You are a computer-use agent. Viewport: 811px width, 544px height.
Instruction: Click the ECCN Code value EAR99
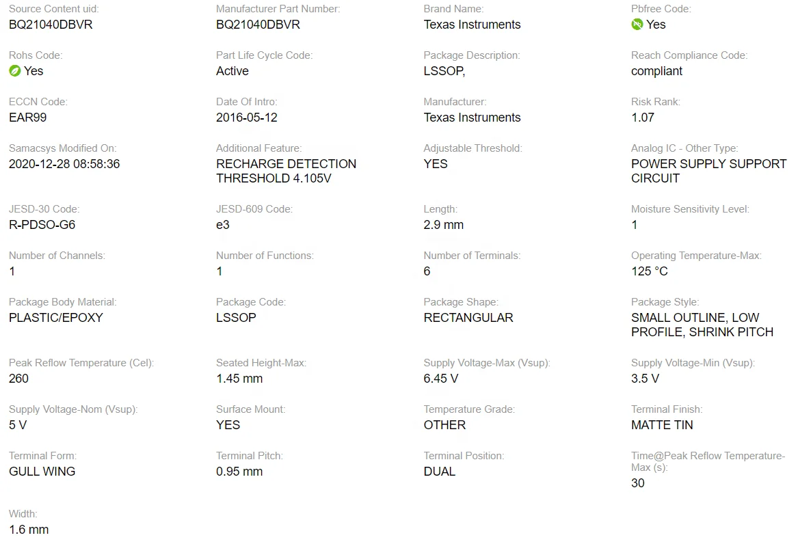[x=28, y=118]
